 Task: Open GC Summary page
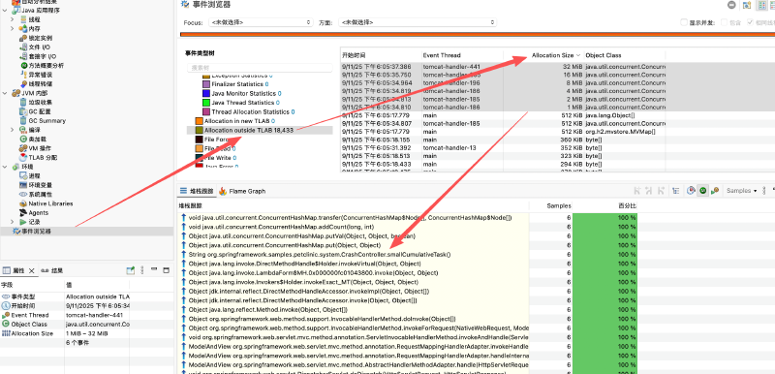pyautogui.click(x=46, y=120)
